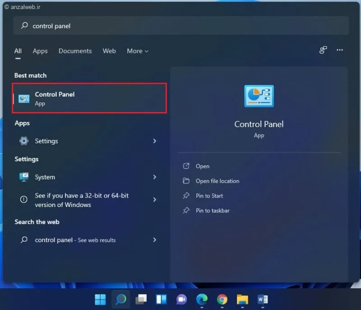Click the Settings gear icon under Apps
Image resolution: width=361 pixels, height=310 pixels.
24,141
